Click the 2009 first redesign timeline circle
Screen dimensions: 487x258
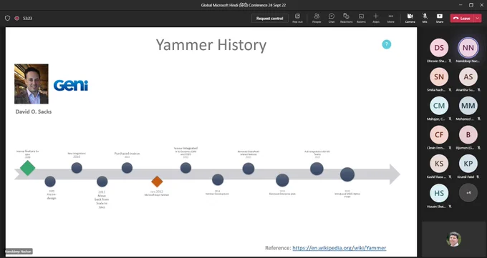[x=50, y=182]
